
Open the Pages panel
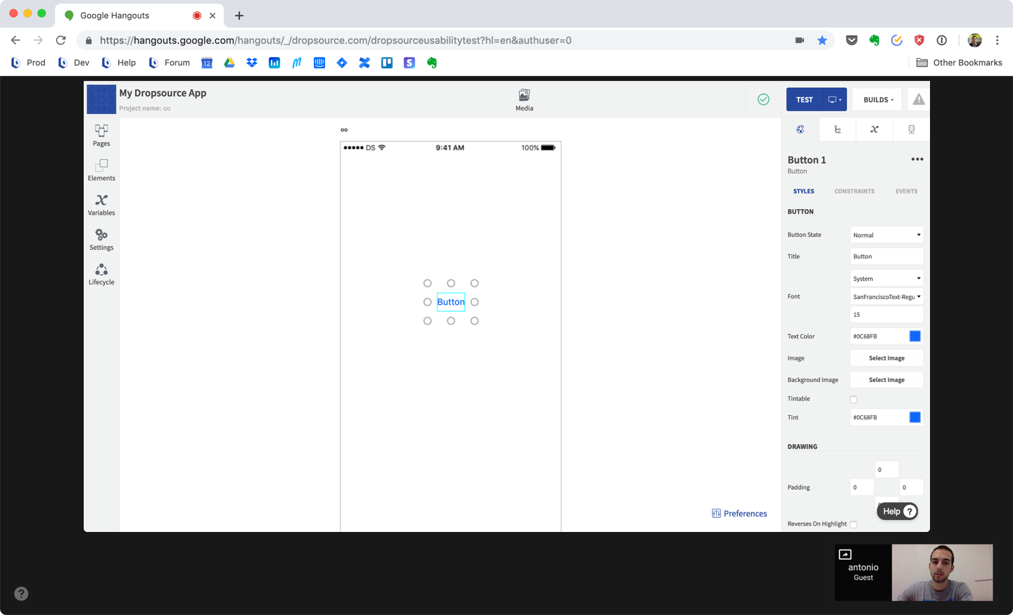click(x=101, y=135)
